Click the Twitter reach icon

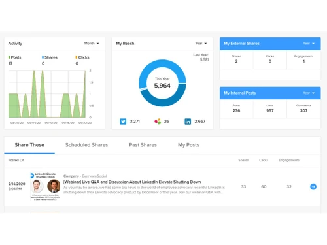tap(123, 122)
